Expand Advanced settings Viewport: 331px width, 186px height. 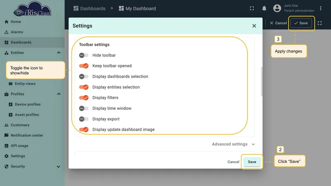coord(233,144)
